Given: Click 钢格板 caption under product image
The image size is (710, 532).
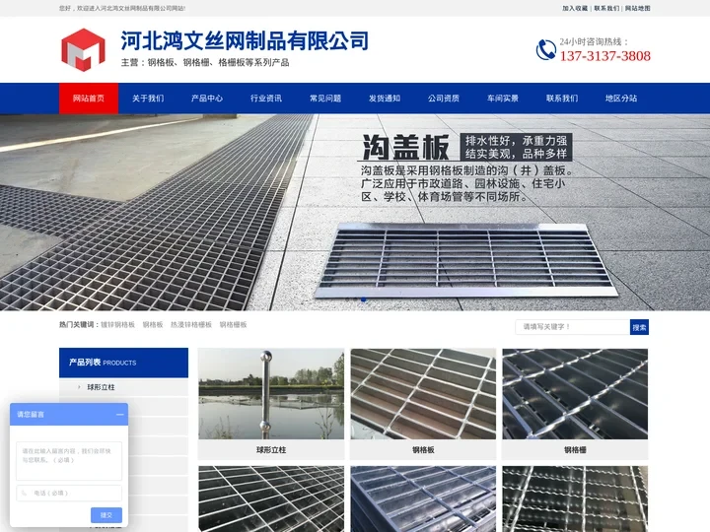Looking at the screenshot, I should click(423, 449).
